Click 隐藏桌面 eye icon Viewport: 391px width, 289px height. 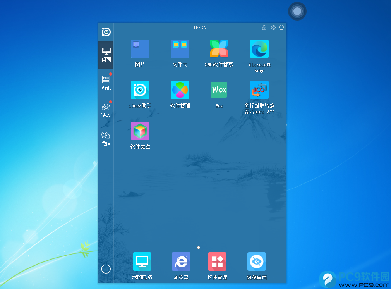pyautogui.click(x=256, y=261)
